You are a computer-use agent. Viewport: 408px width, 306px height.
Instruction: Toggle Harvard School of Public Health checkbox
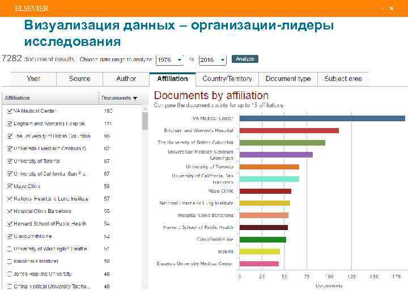(x=10, y=224)
